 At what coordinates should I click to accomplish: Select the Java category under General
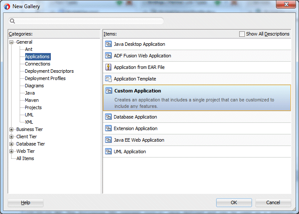click(x=30, y=93)
